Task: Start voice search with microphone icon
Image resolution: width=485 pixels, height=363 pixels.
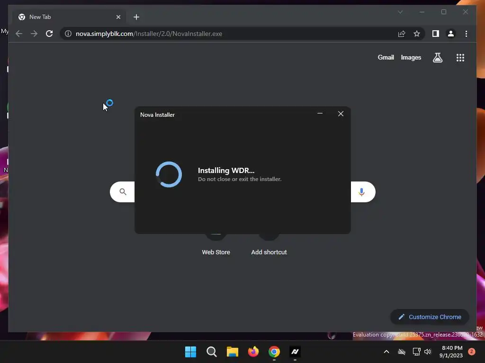Action: [361, 192]
